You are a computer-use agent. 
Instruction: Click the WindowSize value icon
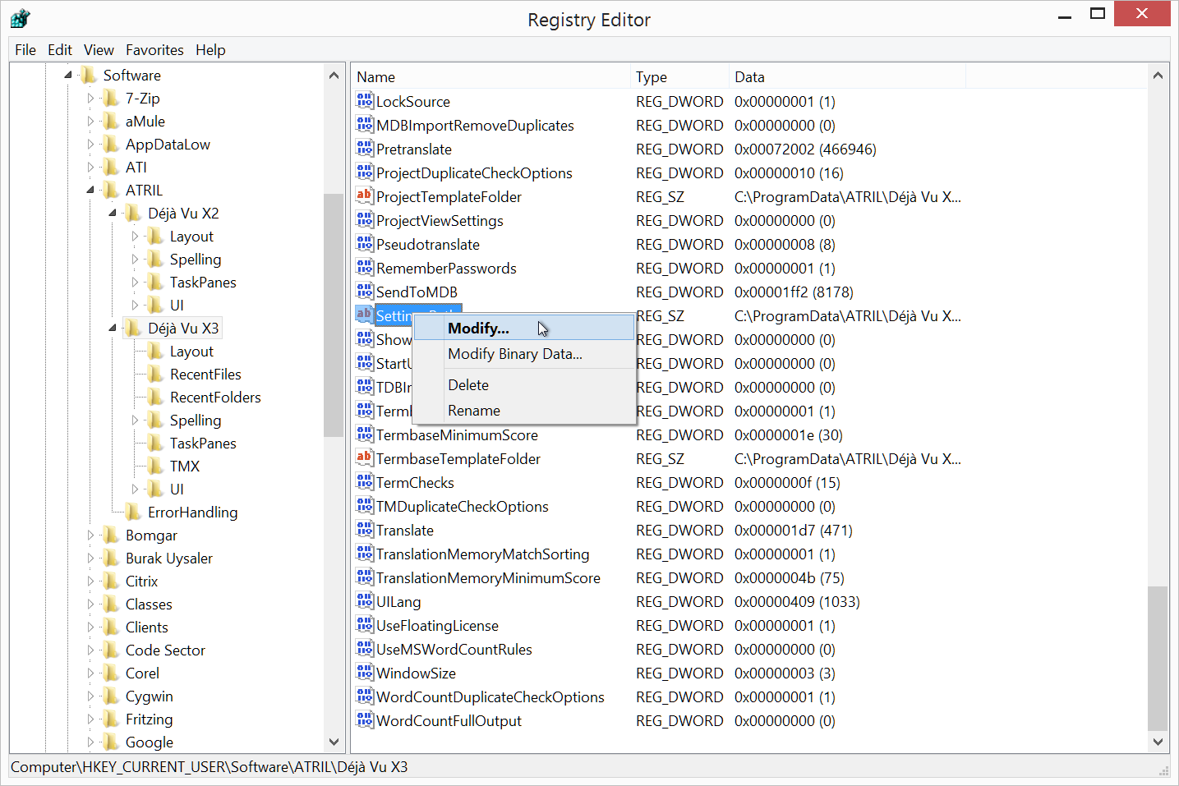tap(365, 673)
